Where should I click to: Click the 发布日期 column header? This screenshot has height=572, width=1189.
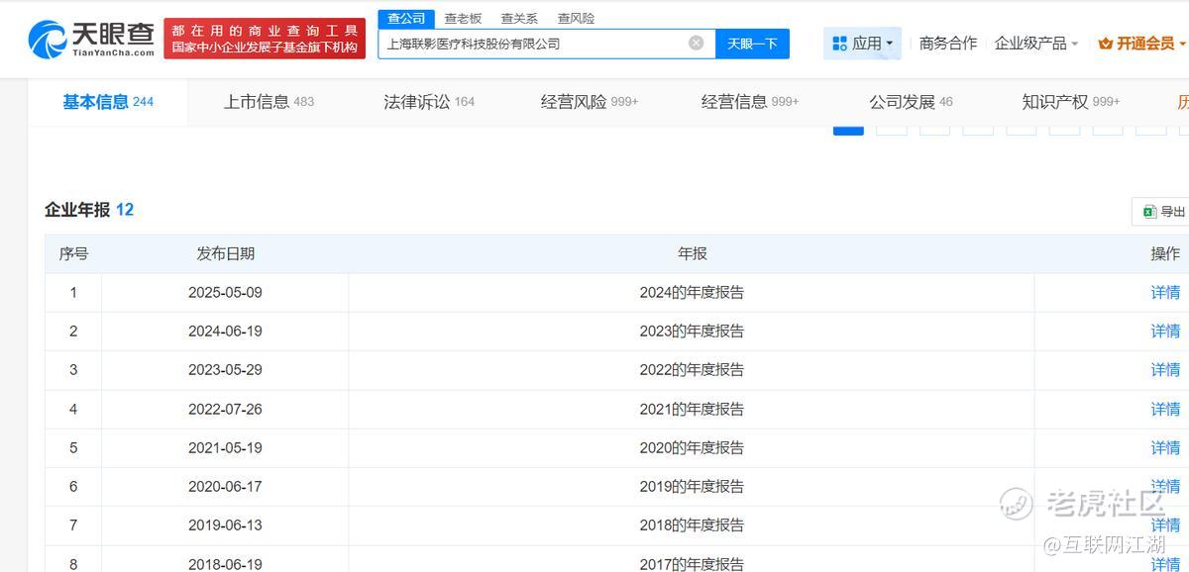pyautogui.click(x=225, y=253)
